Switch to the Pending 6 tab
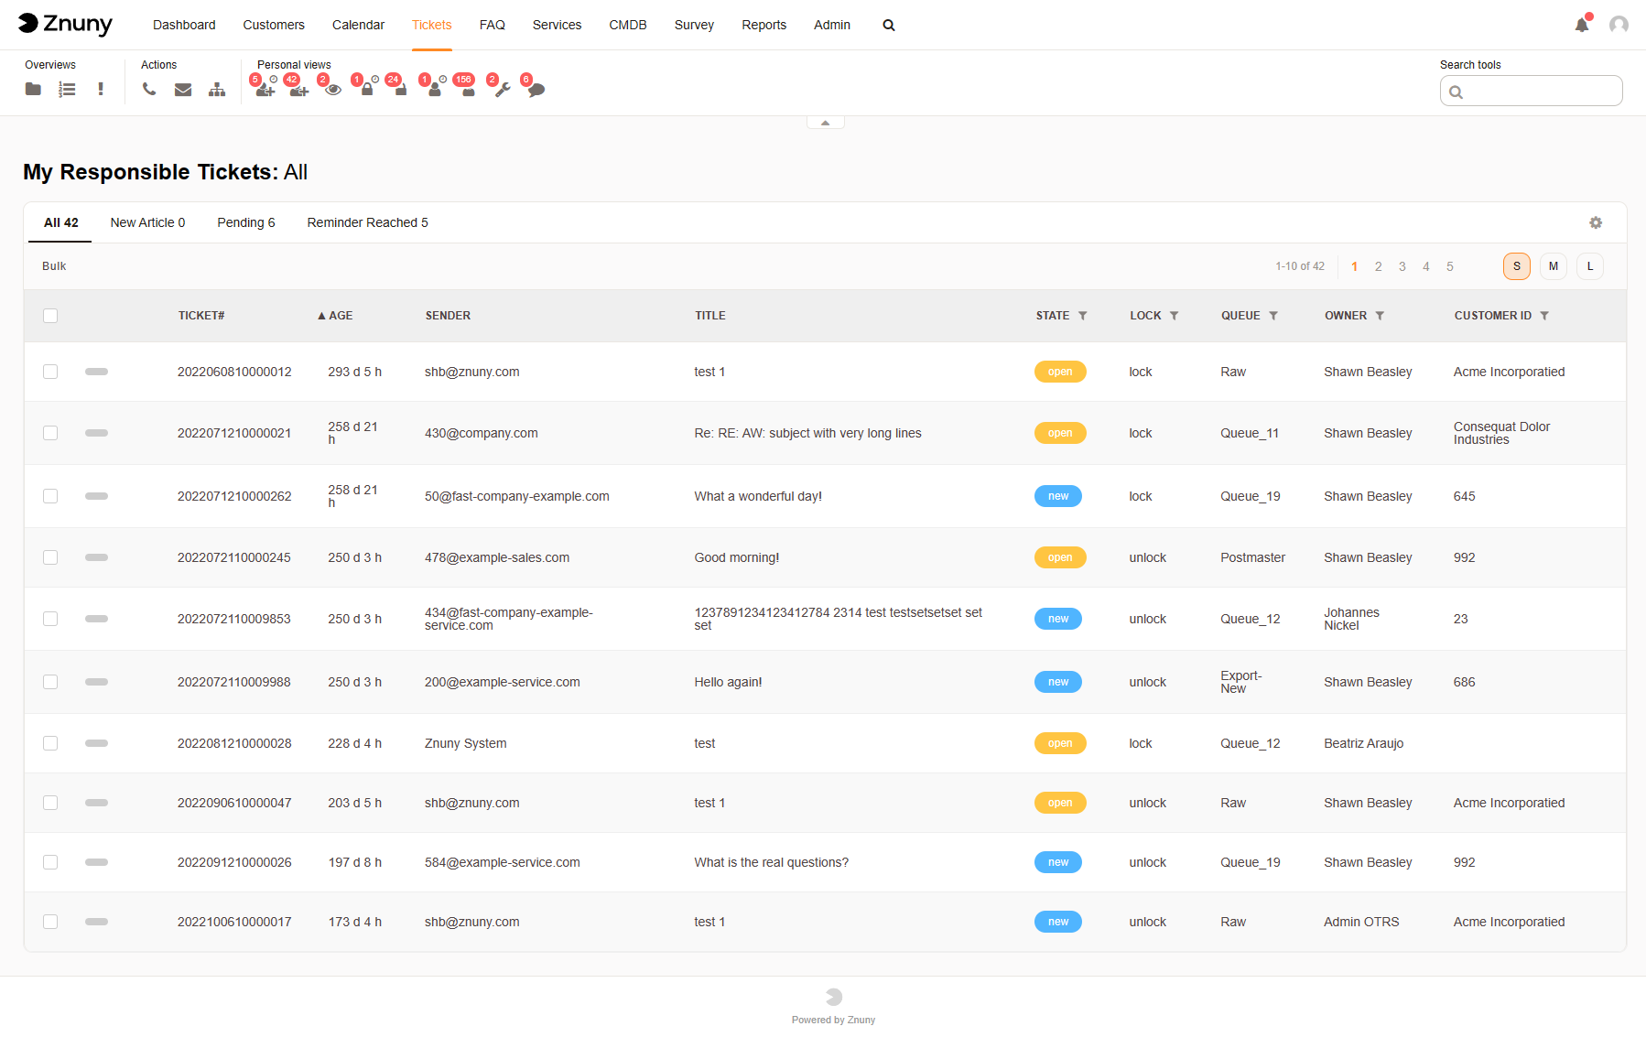 245,222
